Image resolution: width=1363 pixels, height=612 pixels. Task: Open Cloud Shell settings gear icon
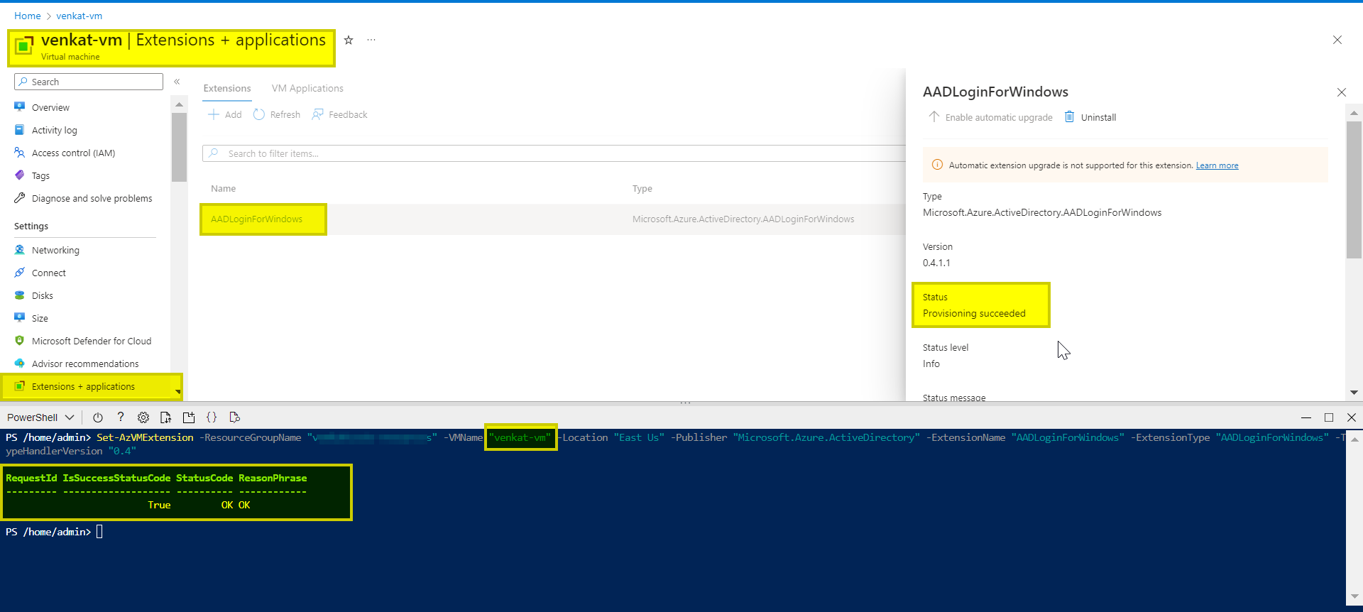pos(143,417)
